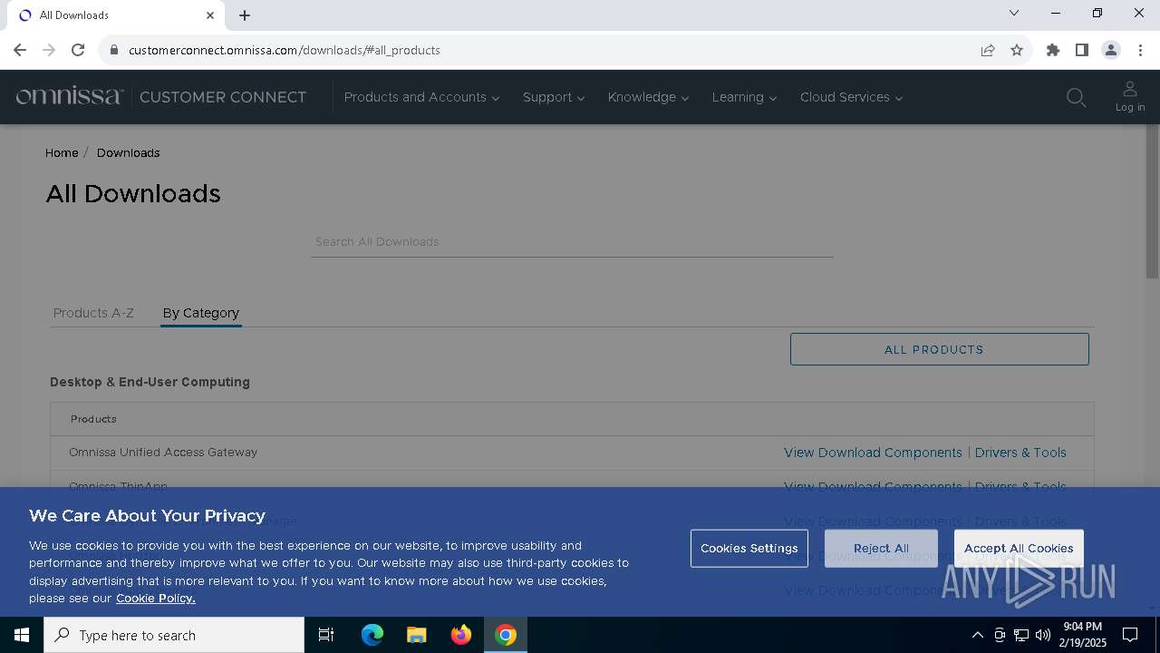Viewport: 1160px width, 653px height.
Task: Open Cookies Settings in privacy banner
Action: [749, 549]
